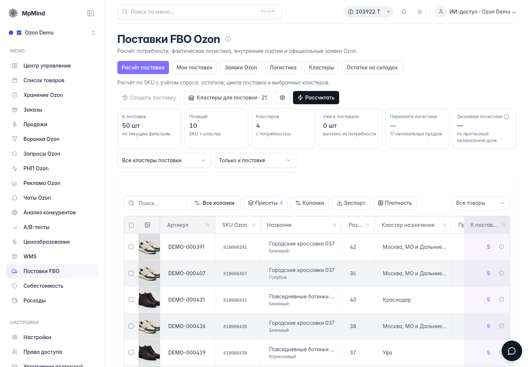Check the DEMO-000436 row checkbox
The height and width of the screenshot is (367, 528).
click(x=131, y=326)
